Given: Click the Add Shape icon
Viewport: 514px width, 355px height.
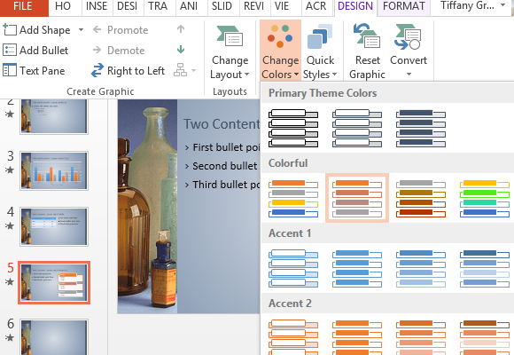Looking at the screenshot, I should pyautogui.click(x=10, y=29).
